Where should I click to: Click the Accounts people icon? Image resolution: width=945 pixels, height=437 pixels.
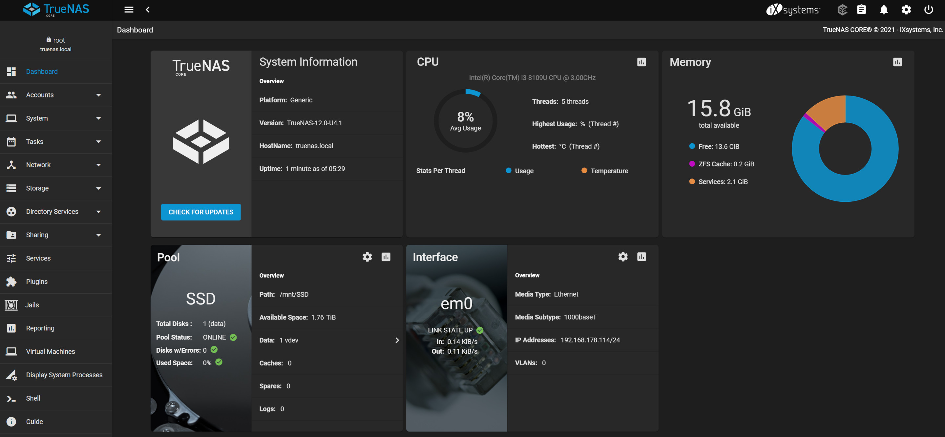coord(11,95)
